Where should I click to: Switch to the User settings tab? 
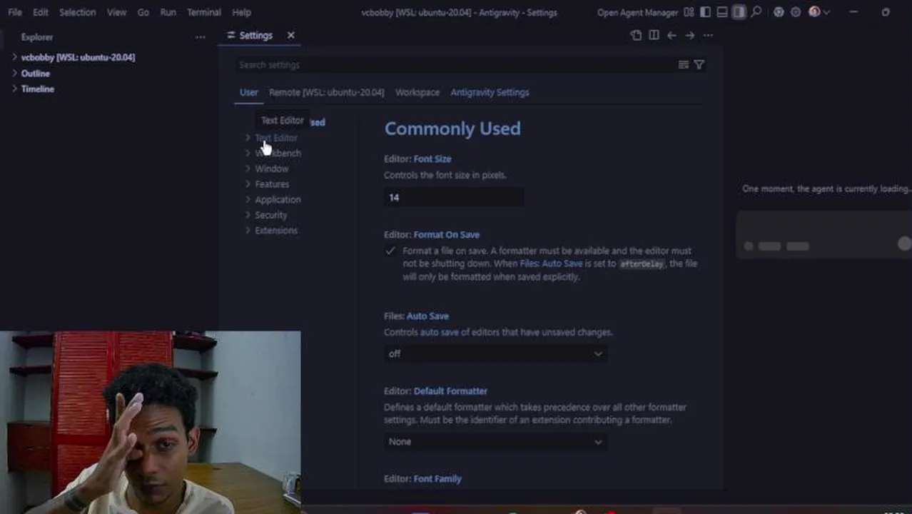pyautogui.click(x=248, y=92)
